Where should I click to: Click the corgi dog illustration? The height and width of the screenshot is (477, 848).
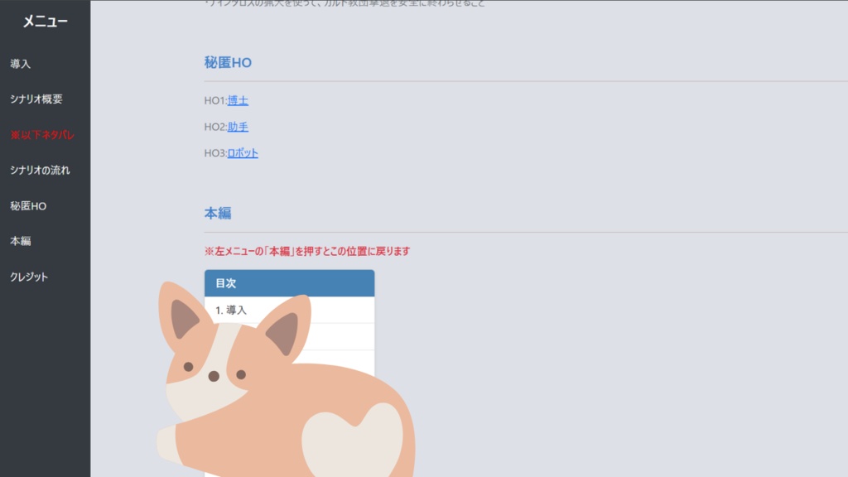click(286, 381)
